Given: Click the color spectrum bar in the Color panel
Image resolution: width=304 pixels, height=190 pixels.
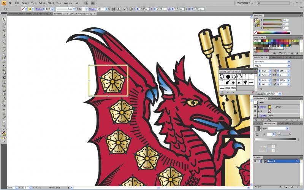Looking at the screenshot, I should pyautogui.click(x=272, y=33).
